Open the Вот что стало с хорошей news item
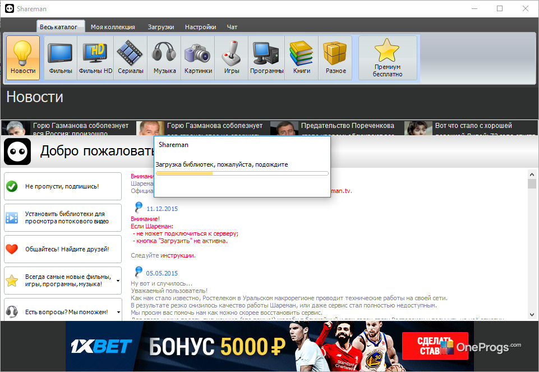 [x=471, y=128]
